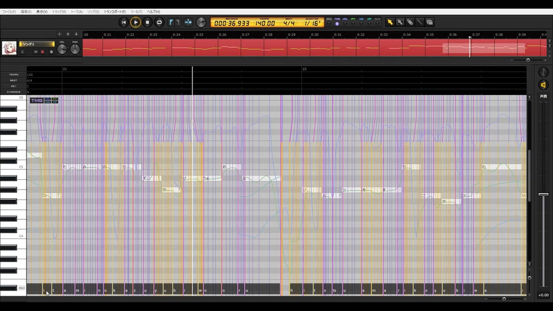The width and height of the screenshot is (553, 311).
Task: Open the ファイル(F) menu
Action: tap(9, 12)
